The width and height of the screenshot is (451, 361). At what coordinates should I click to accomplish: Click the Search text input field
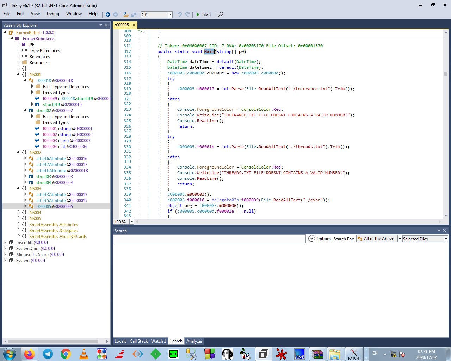click(x=209, y=239)
